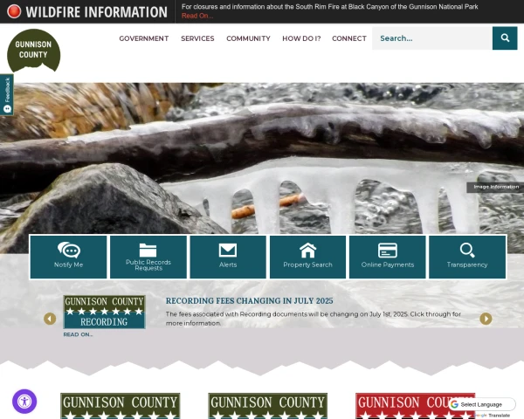Go to next news slide arrow
524x419 pixels.
pos(486,319)
